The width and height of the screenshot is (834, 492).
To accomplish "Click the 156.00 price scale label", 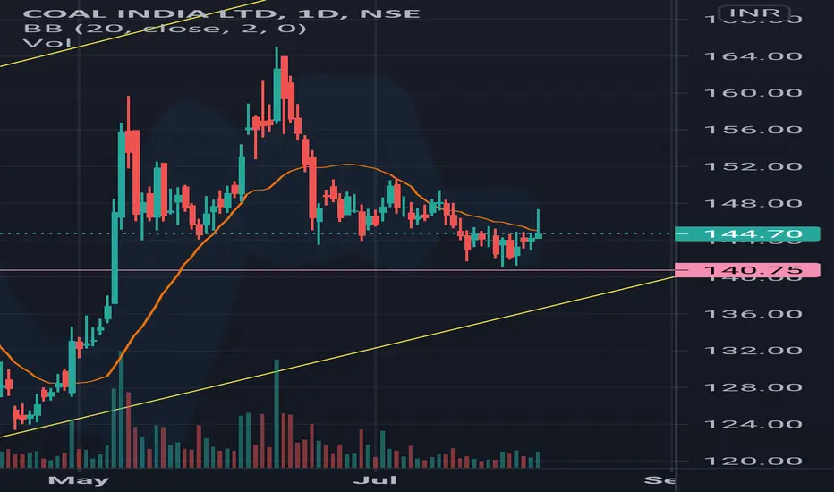I will coord(753,129).
